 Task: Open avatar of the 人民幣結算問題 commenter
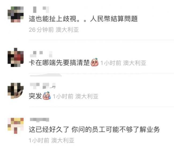[16, 14]
